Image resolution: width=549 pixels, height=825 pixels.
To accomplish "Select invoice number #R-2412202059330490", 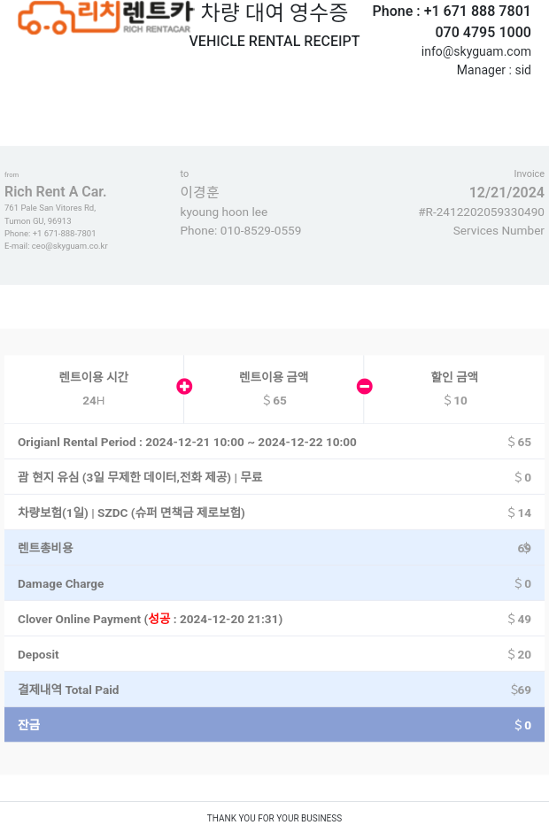I will tap(481, 212).
